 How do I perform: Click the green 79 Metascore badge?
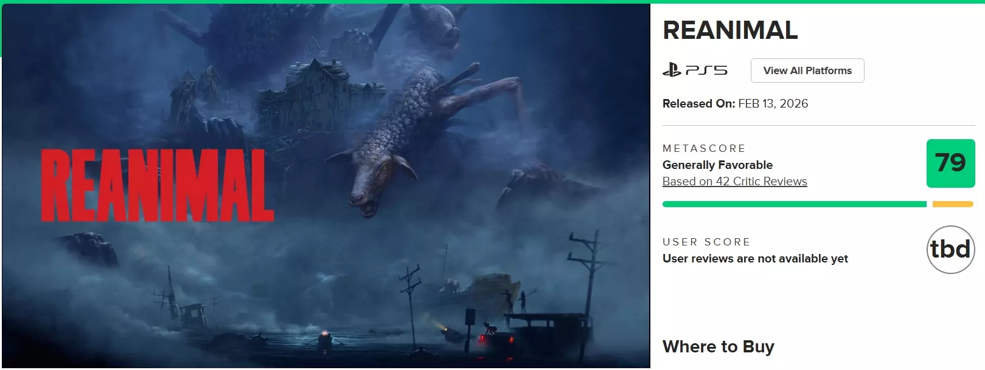pos(950,163)
